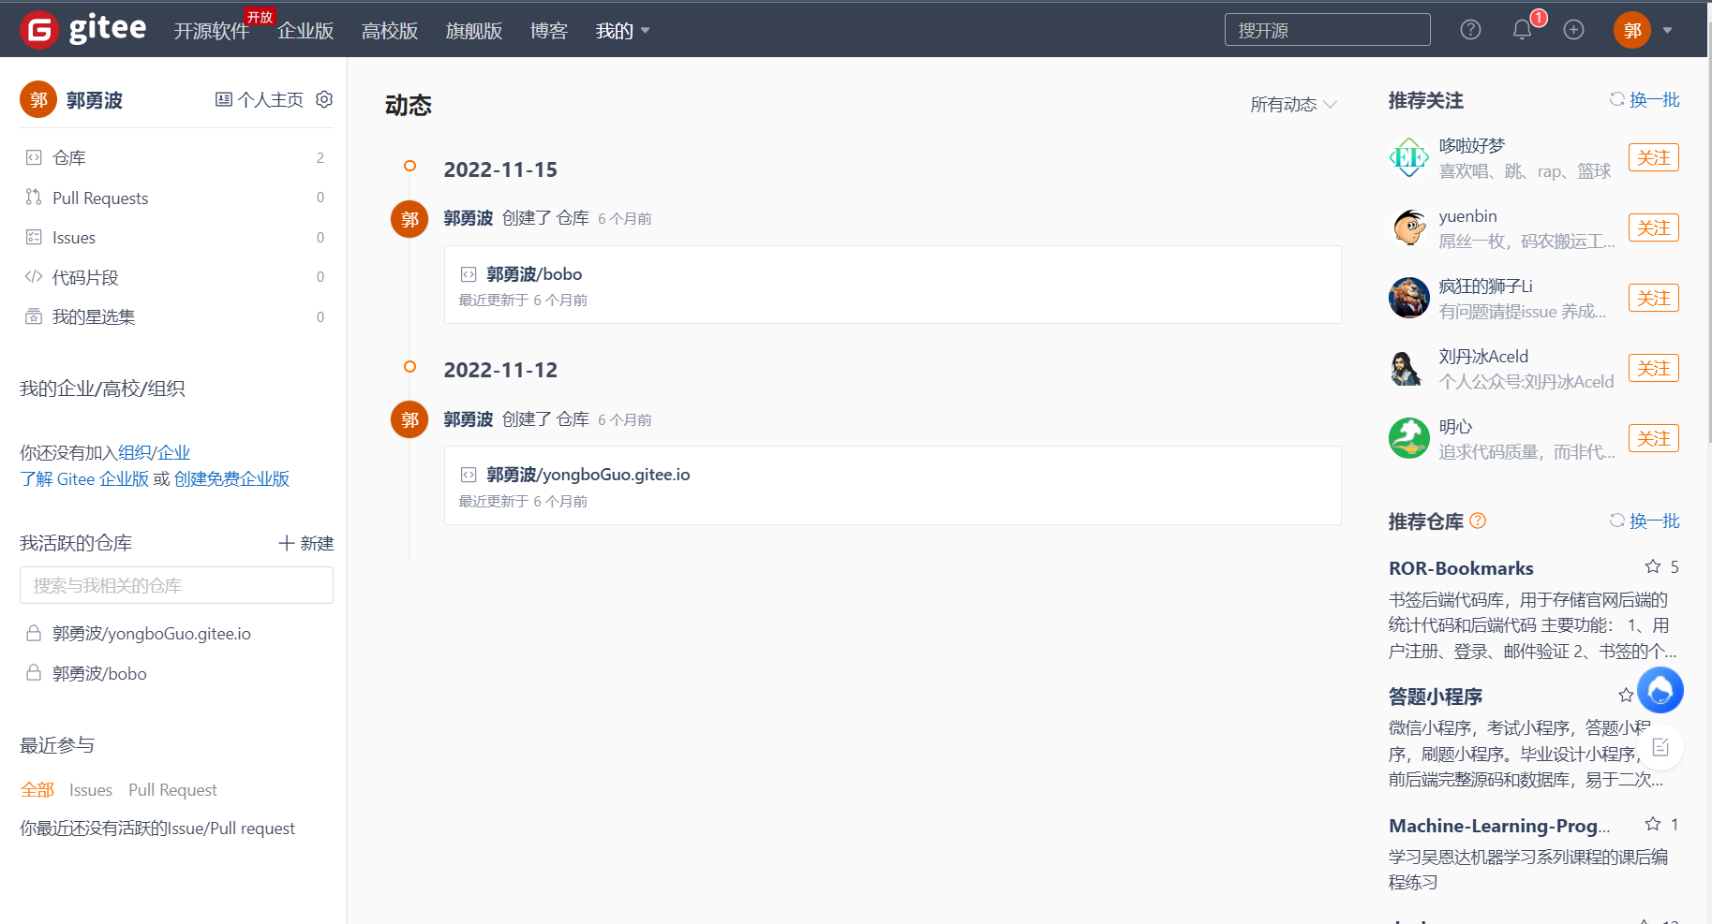The width and height of the screenshot is (1712, 924).
Task: Open the blue floating assistant icon
Action: click(x=1660, y=691)
